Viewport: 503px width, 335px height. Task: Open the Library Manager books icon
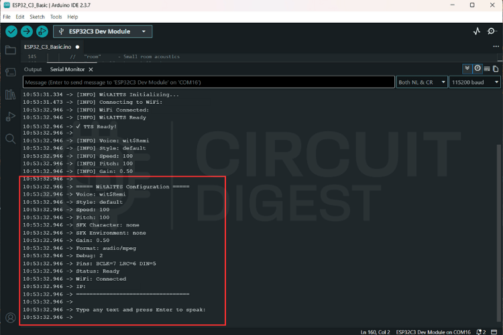11,94
